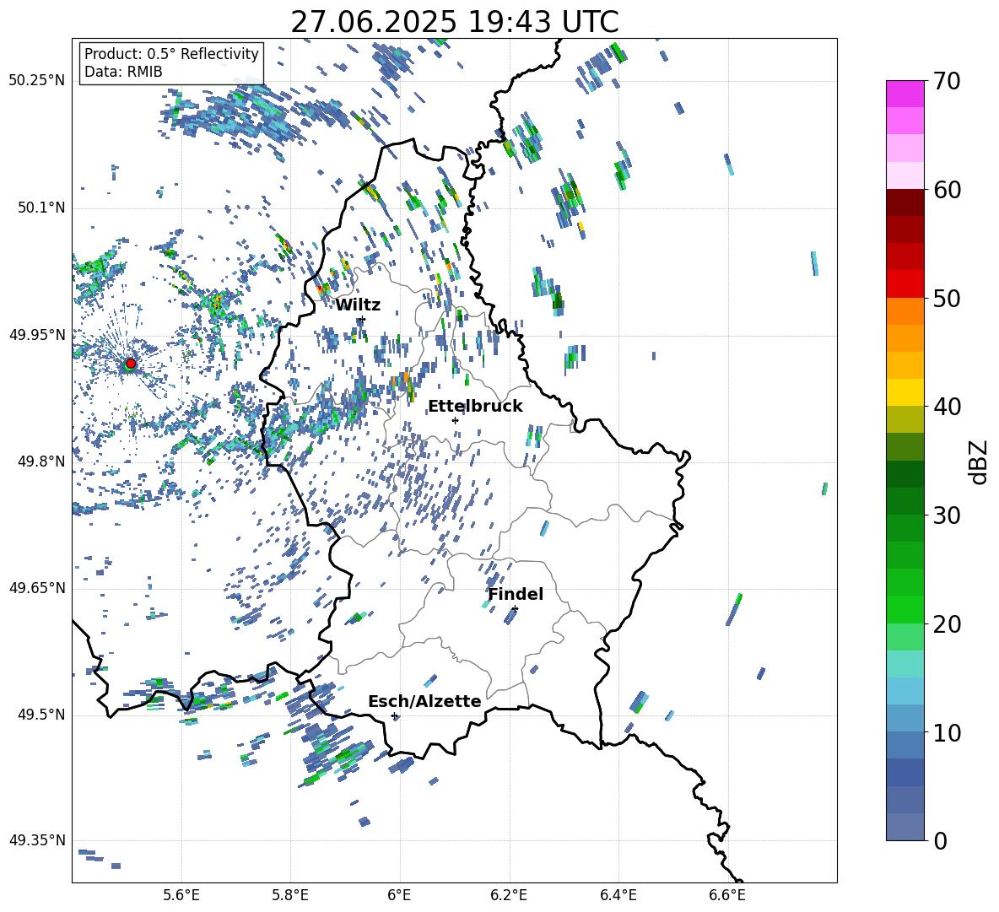Click the 49.95°N latitude label
Viewport: 999px width, 912px height.
(36, 335)
